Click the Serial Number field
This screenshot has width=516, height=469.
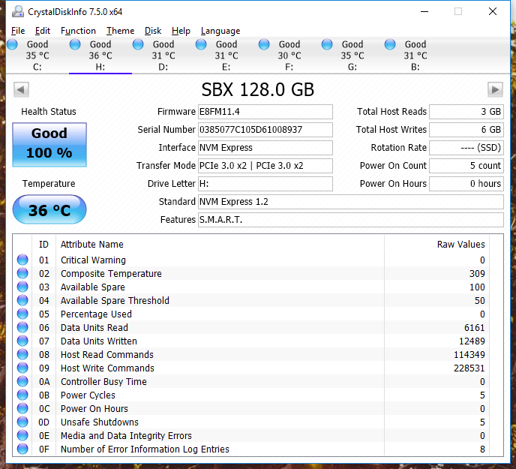click(265, 130)
